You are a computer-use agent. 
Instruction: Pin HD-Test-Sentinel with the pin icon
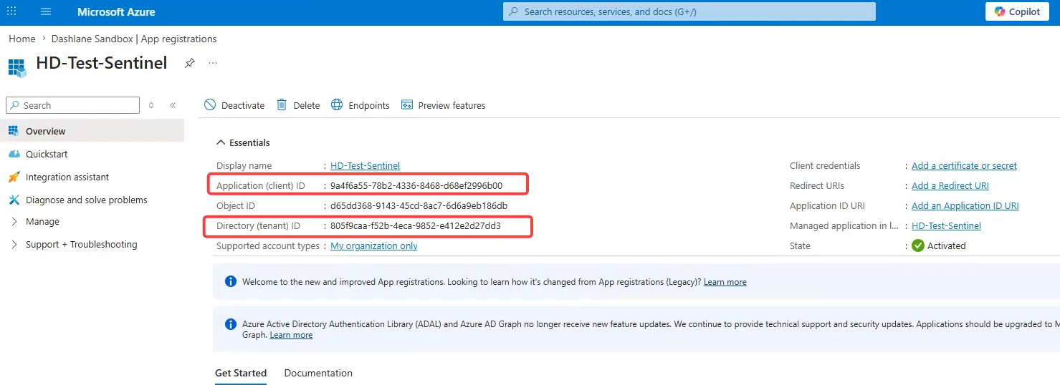click(x=189, y=63)
